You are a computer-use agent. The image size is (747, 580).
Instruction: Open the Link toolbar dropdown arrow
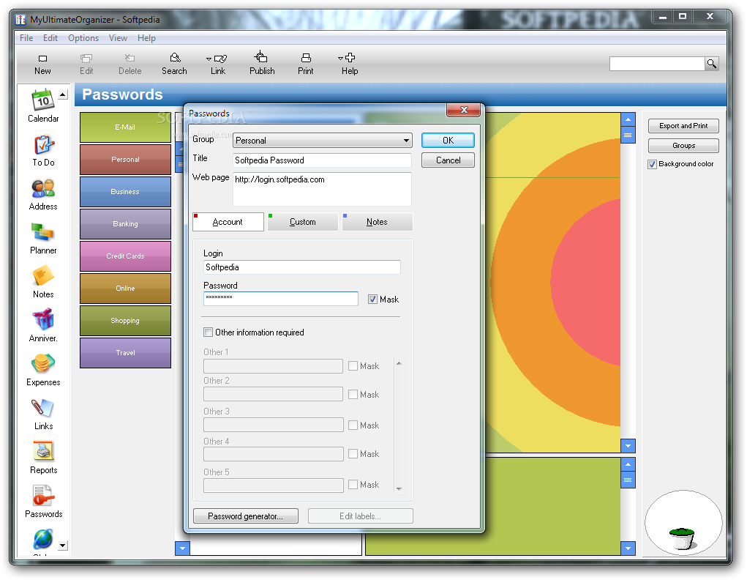click(209, 59)
